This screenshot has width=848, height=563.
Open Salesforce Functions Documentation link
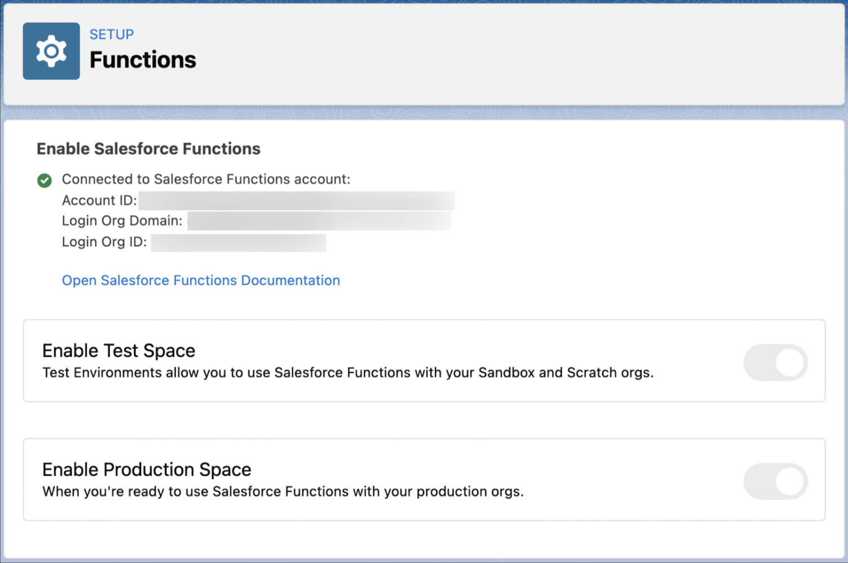[x=201, y=280]
